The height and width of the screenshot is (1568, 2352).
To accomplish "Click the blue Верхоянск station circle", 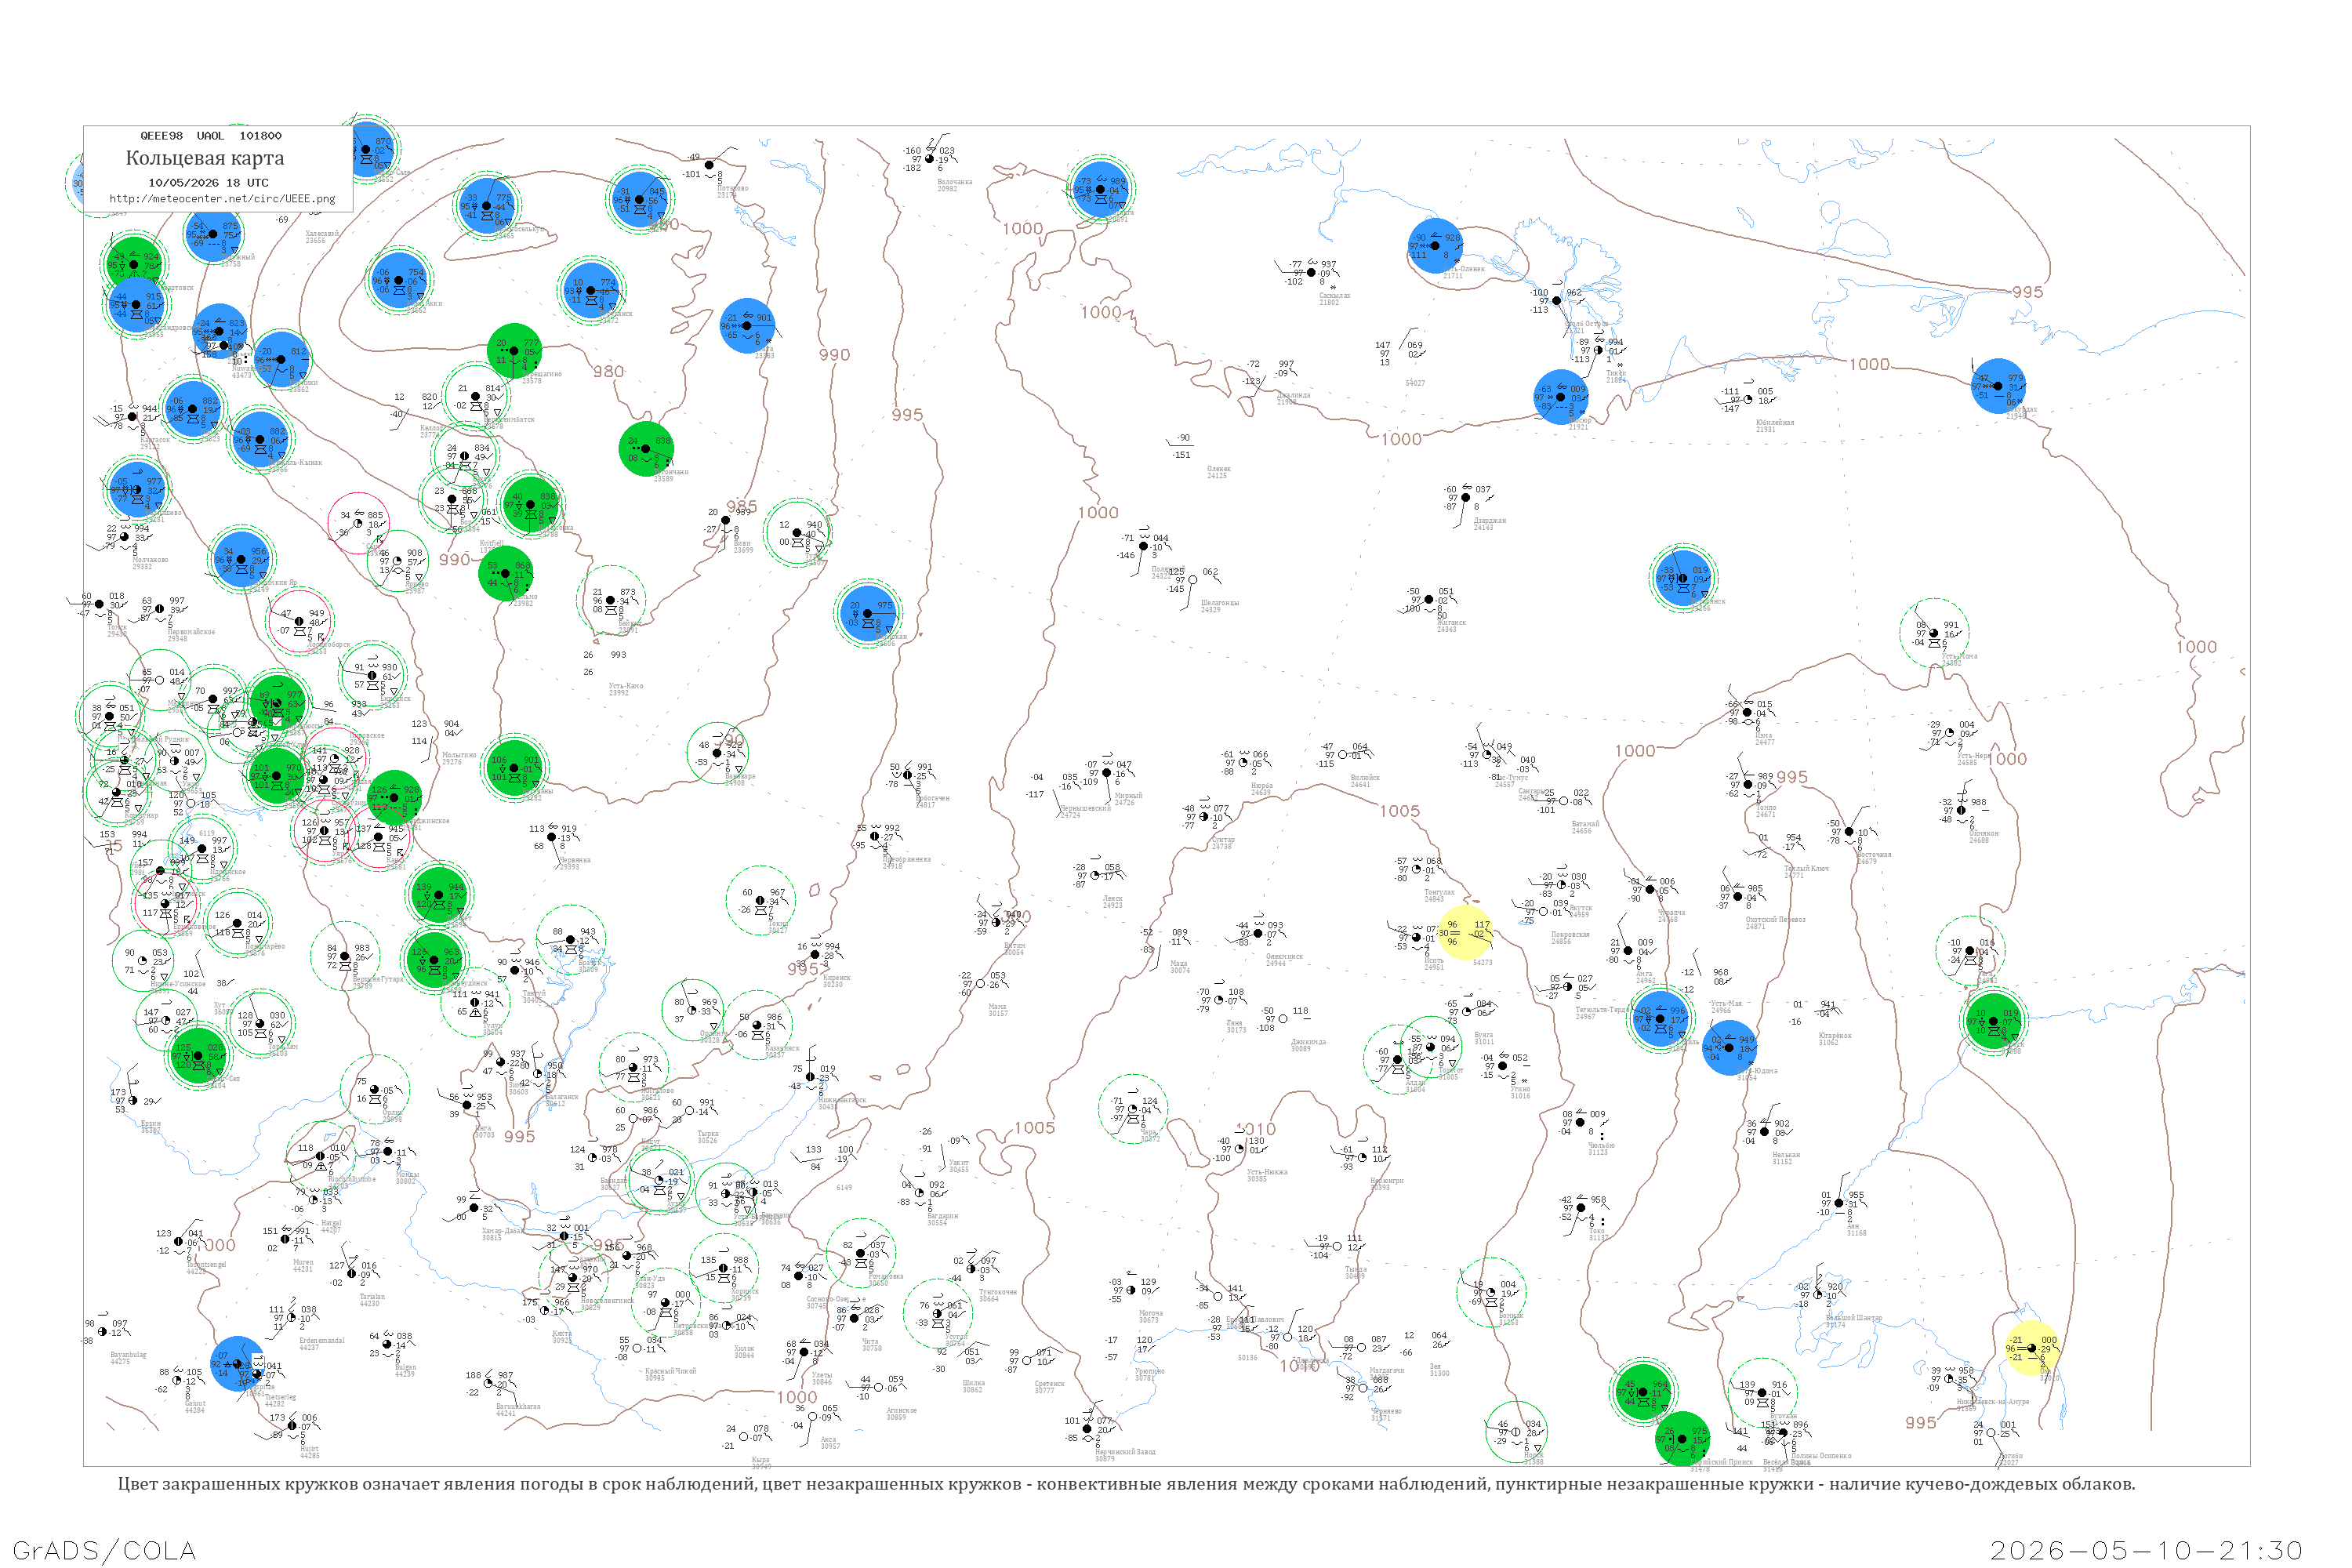I will 1683,578.
